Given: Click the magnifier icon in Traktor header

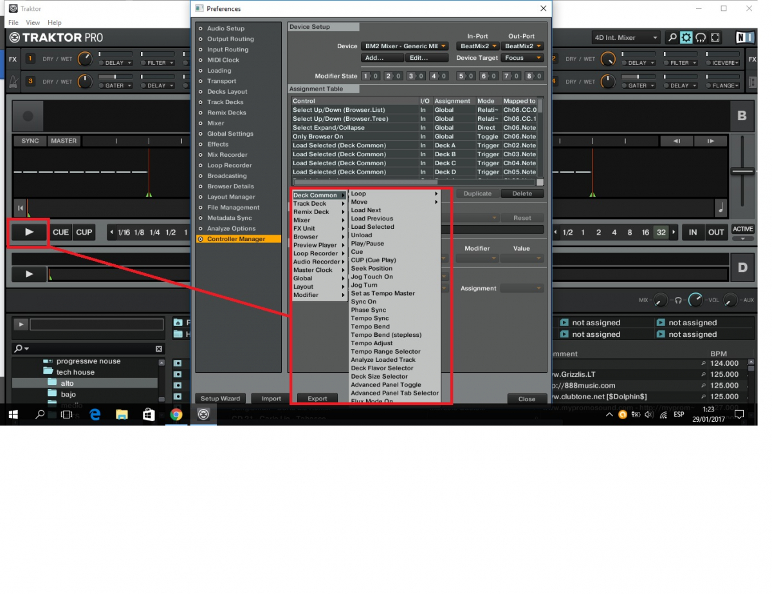Looking at the screenshot, I should (x=672, y=38).
